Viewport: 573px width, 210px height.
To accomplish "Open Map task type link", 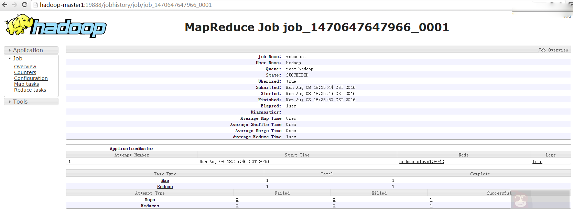I will pyautogui.click(x=165, y=180).
